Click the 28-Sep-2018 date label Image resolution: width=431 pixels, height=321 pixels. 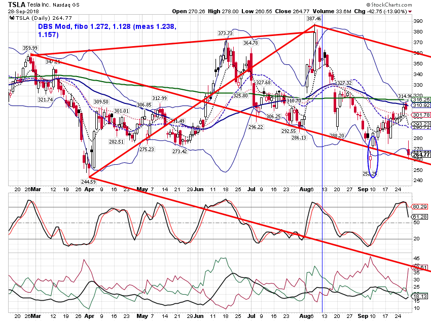tap(23, 12)
